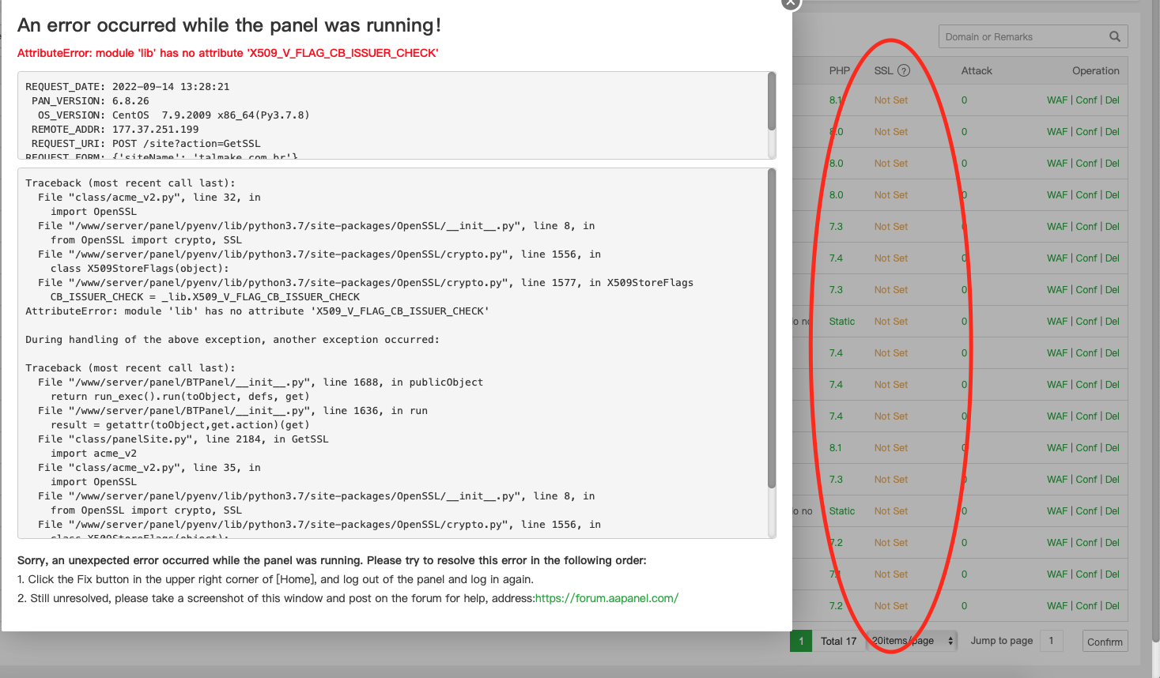
Task: Click Not Set SSL in first row
Action: point(891,100)
